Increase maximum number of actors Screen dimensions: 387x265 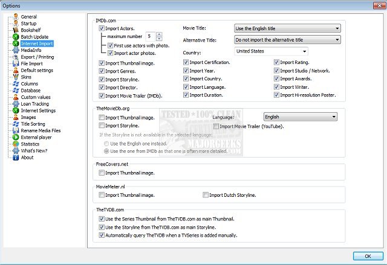click(x=159, y=34)
